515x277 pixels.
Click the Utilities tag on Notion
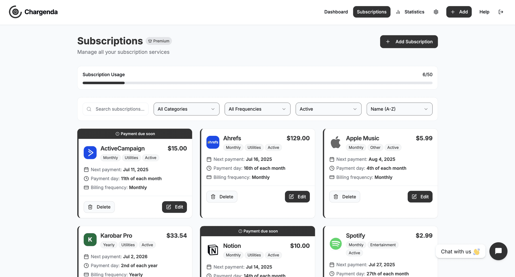[254, 255]
